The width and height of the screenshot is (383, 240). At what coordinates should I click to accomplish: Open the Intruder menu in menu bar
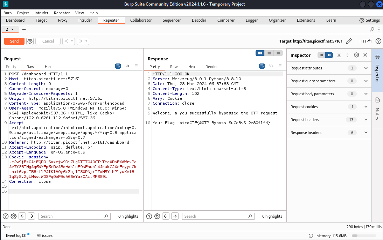click(x=41, y=13)
